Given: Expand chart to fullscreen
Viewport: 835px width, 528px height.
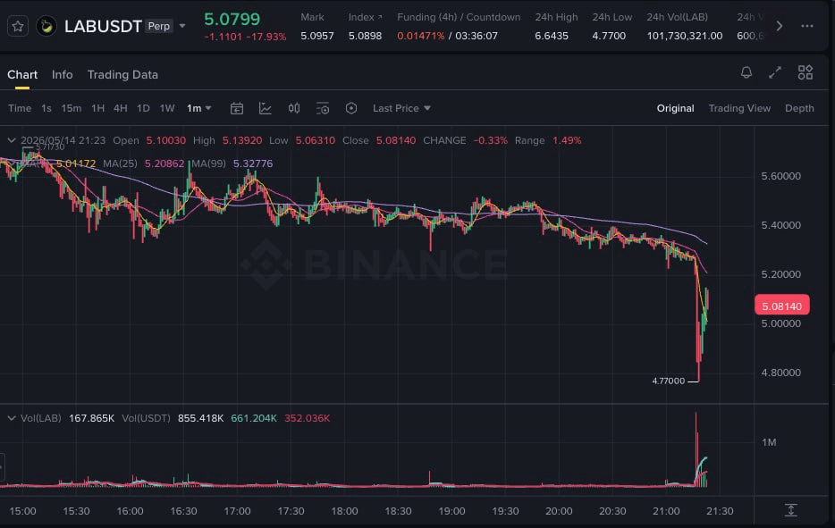Looking at the screenshot, I should 775,72.
